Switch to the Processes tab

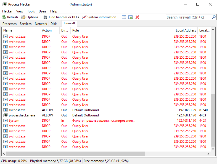(10, 24)
